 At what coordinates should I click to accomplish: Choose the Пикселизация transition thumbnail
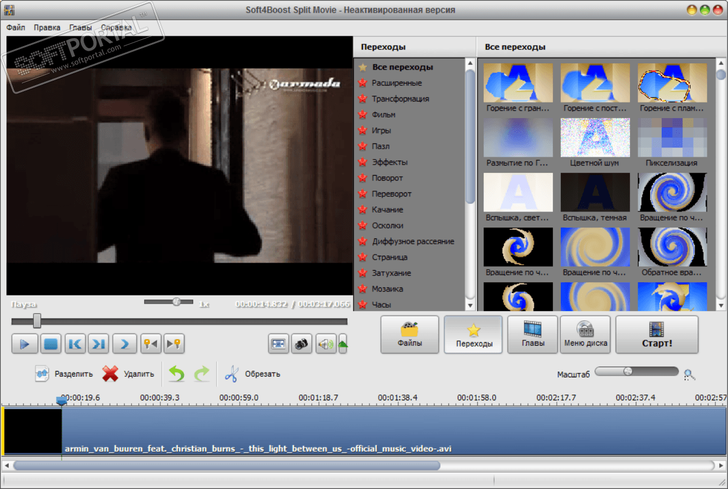point(673,138)
